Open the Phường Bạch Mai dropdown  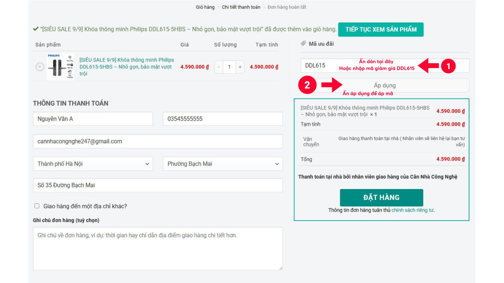coord(223,164)
